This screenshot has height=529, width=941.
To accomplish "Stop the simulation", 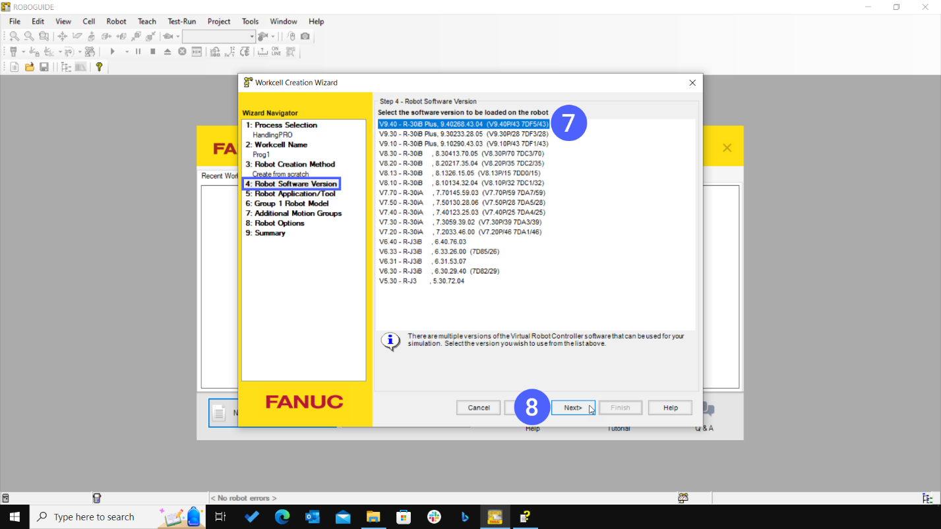I will (152, 51).
